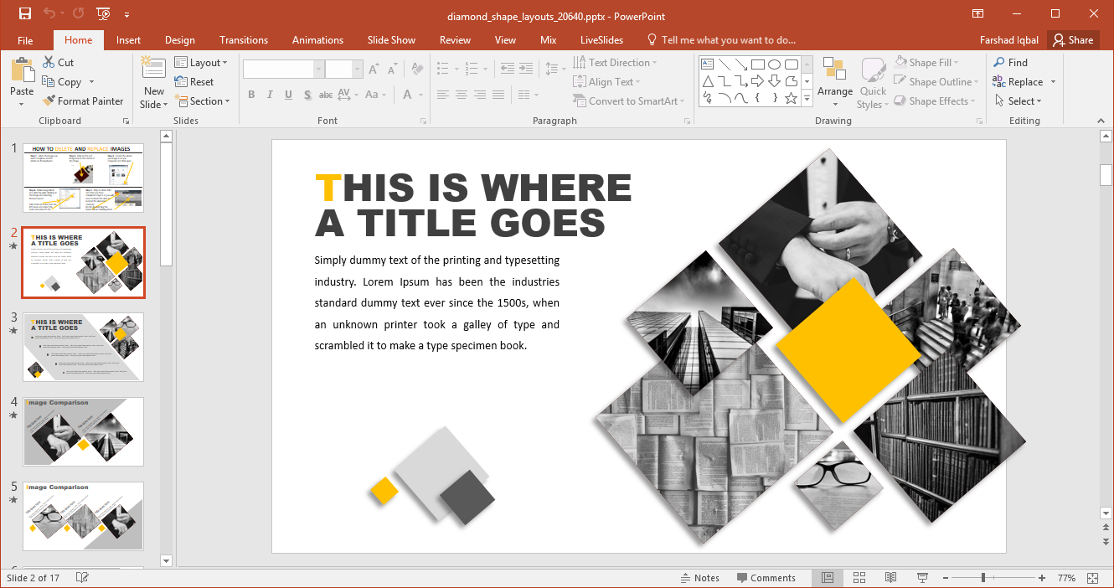Click fit slide to window icon
The height and width of the screenshot is (588, 1114).
(x=1092, y=578)
